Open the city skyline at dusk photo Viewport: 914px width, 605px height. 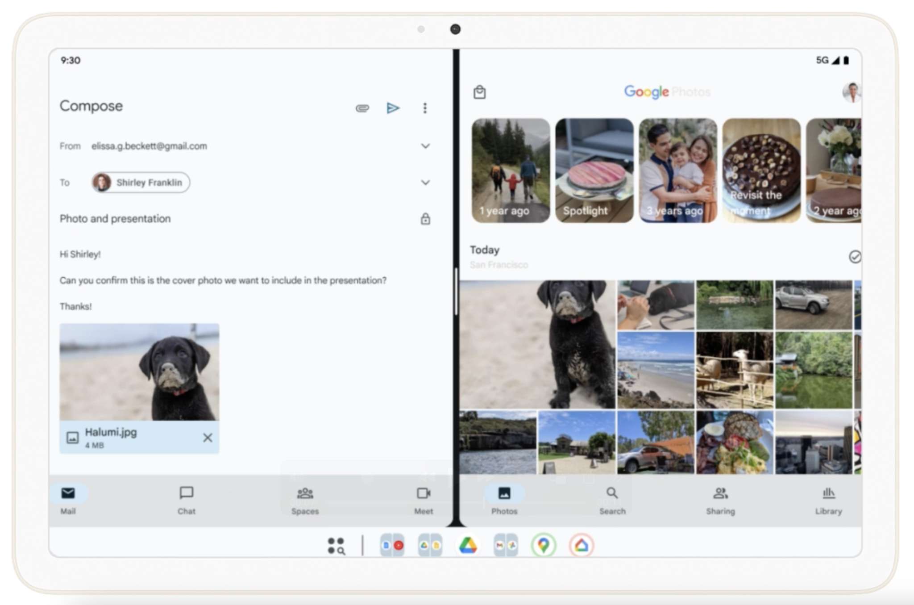point(814,442)
